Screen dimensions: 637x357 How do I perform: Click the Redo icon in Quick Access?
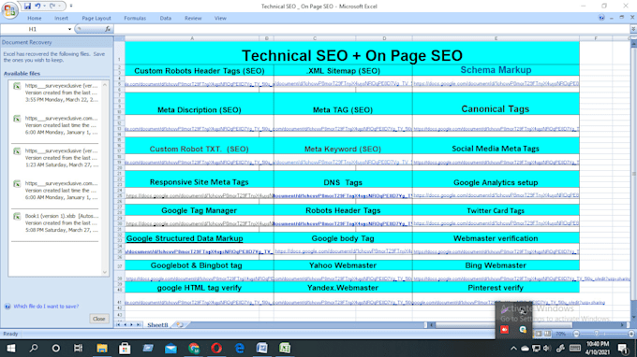(x=52, y=7)
